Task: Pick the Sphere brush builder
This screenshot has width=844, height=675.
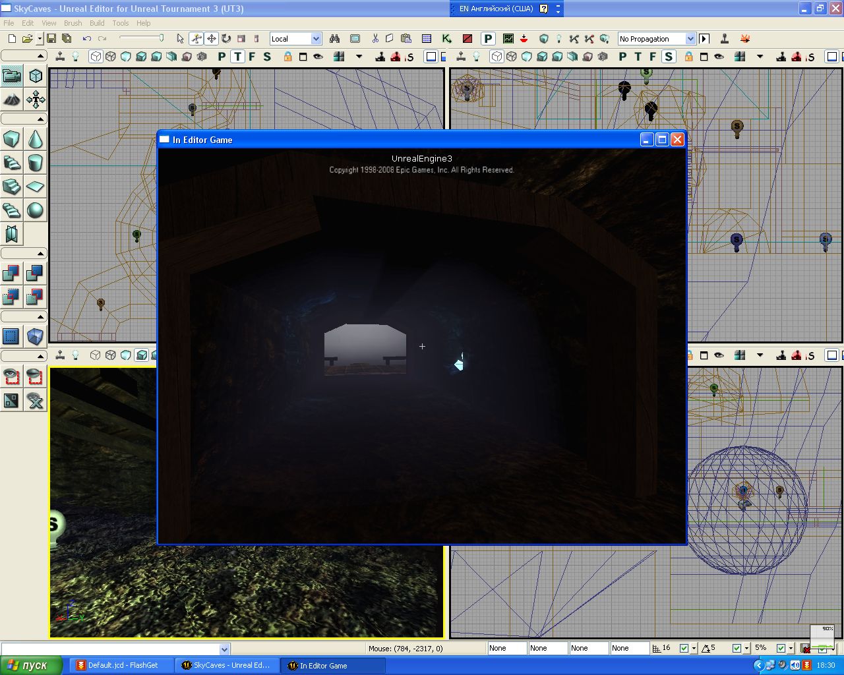Action: pyautogui.click(x=36, y=210)
